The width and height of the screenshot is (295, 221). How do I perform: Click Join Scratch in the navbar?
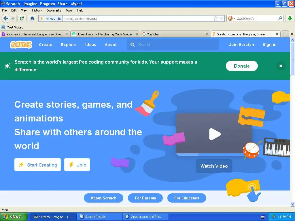coord(241,45)
